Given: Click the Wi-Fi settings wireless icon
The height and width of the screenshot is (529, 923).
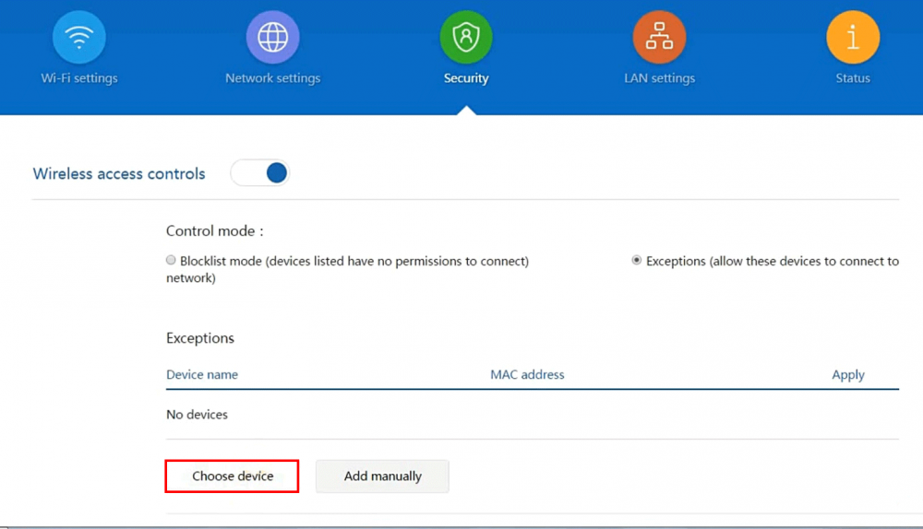Looking at the screenshot, I should click(79, 38).
